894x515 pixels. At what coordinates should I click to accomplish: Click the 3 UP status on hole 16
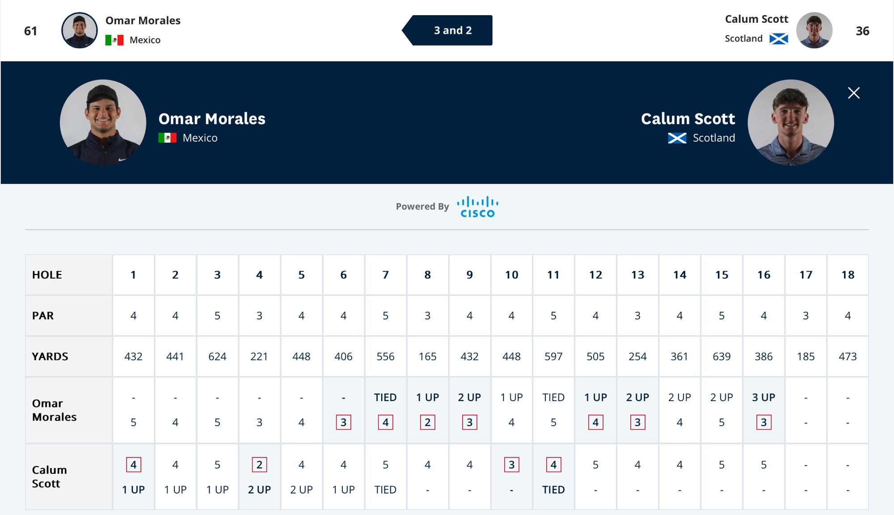[763, 397]
